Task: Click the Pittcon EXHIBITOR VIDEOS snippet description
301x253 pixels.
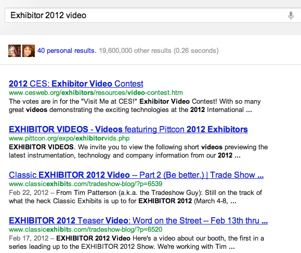Action: 138,151
